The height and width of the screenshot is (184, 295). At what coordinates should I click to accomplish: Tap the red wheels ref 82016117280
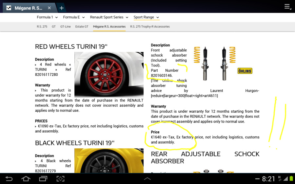(47, 75)
